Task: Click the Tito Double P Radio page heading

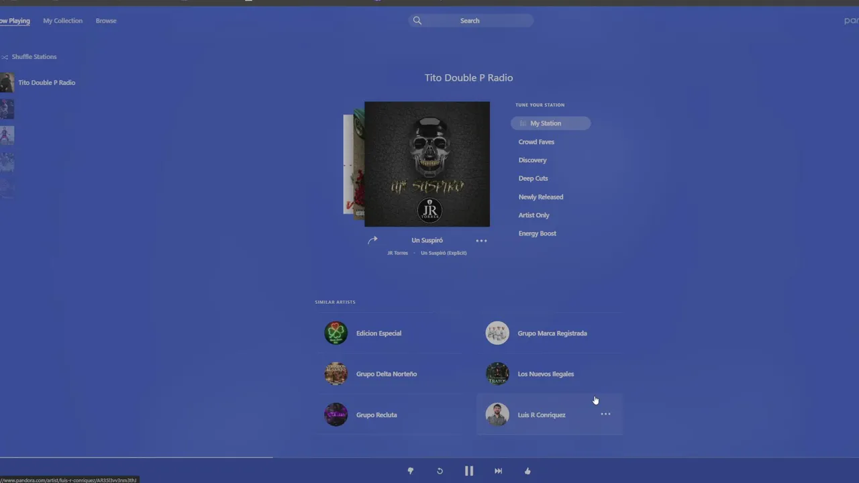Action: pos(468,78)
